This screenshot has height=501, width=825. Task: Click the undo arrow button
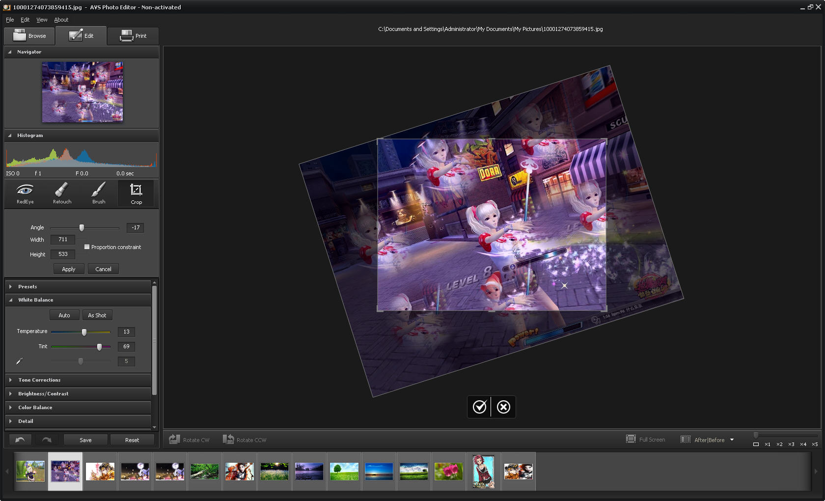pos(20,440)
